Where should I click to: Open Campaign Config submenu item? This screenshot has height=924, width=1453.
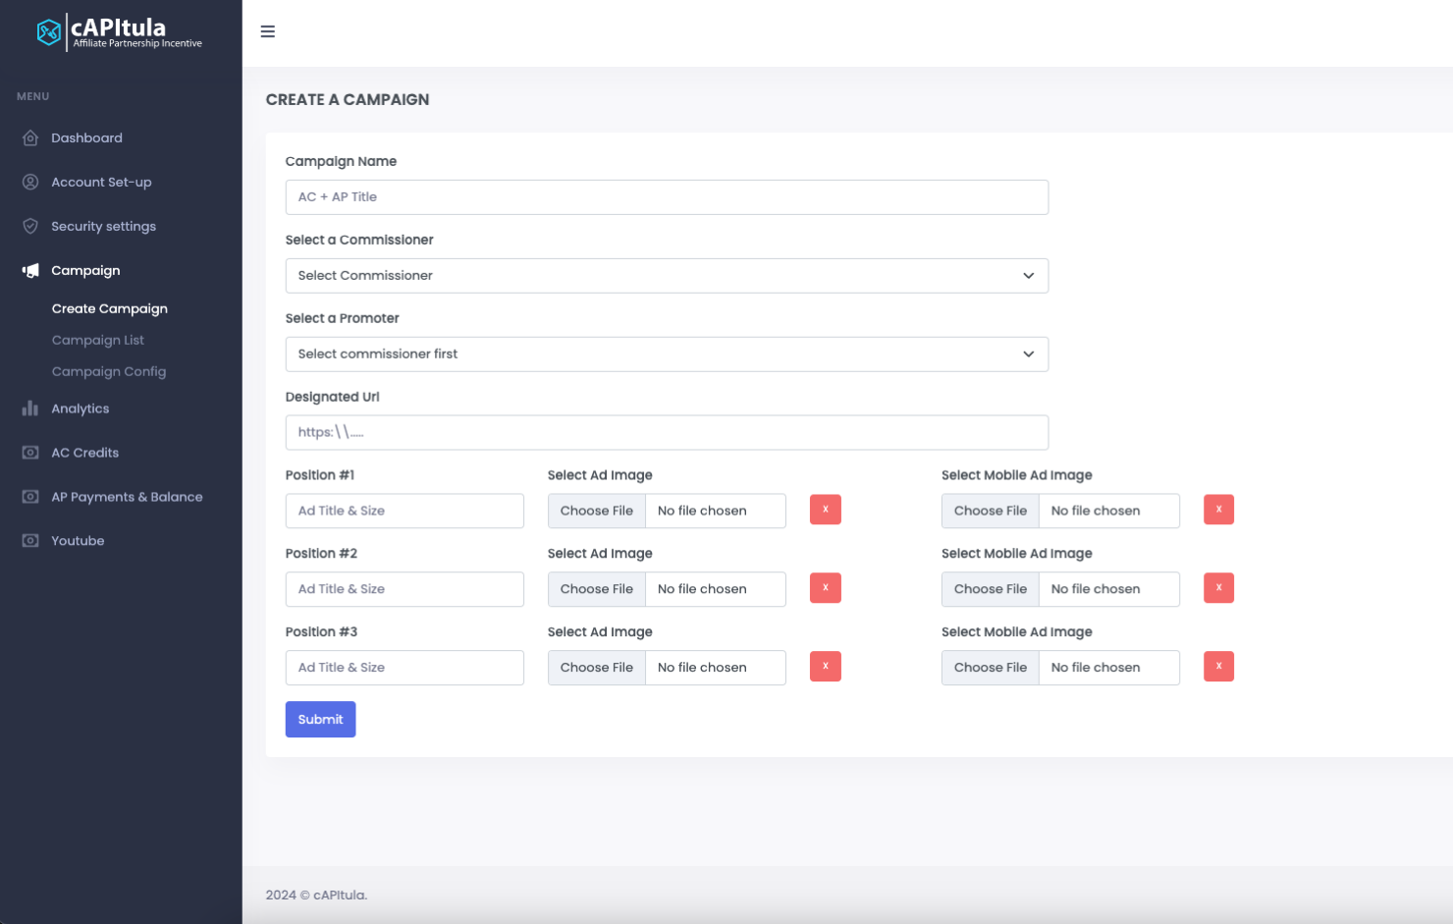click(x=109, y=372)
